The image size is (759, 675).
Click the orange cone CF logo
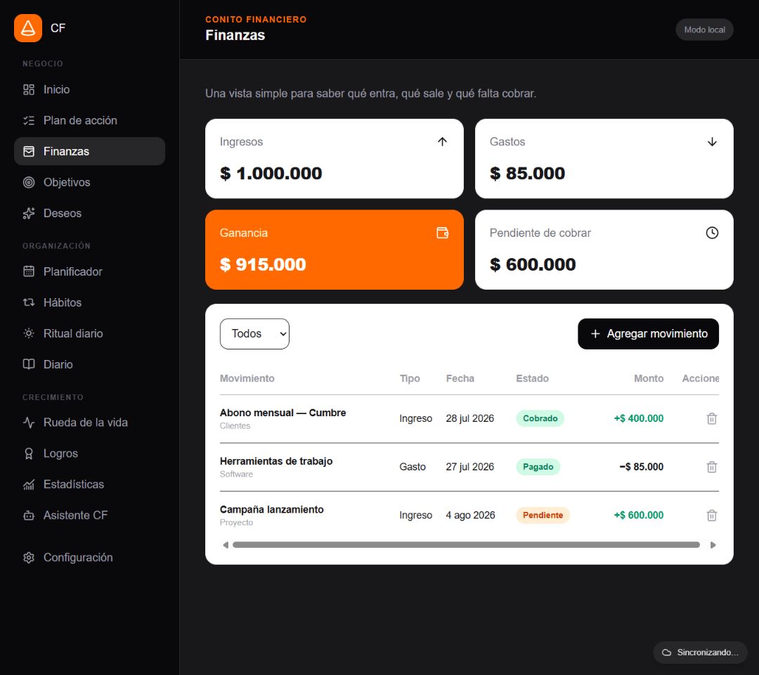(28, 28)
